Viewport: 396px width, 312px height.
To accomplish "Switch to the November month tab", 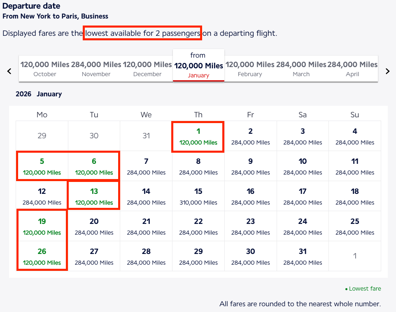I will pyautogui.click(x=96, y=69).
